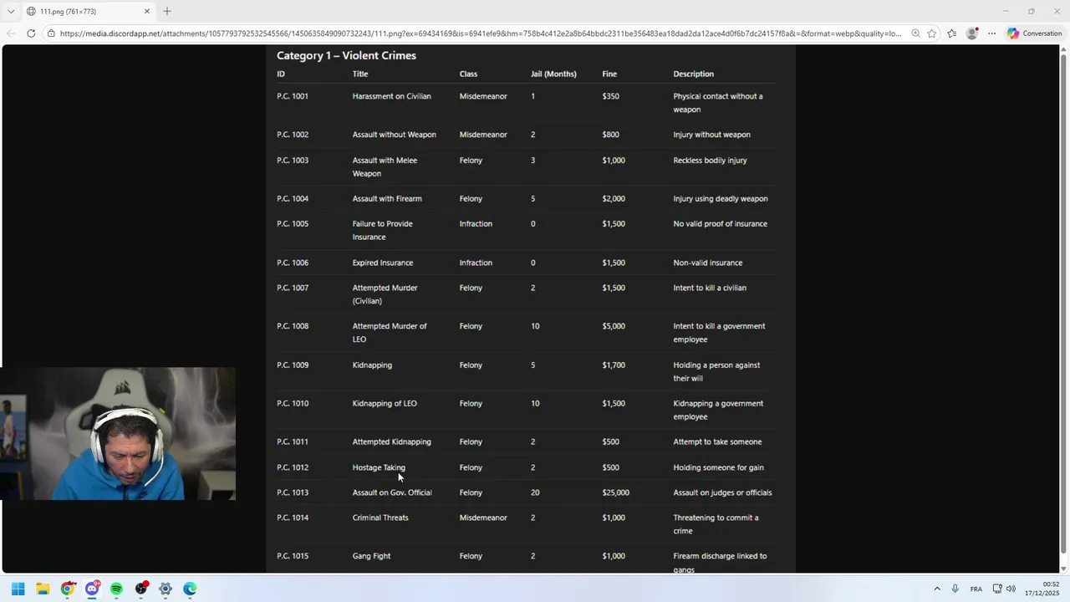Click 'Assault on Gov. Official' title
1070x602 pixels.
point(392,492)
